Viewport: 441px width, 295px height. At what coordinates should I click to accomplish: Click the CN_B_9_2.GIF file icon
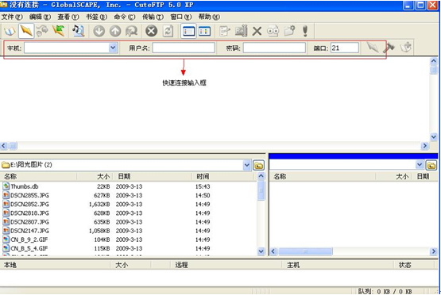[x=6, y=239]
